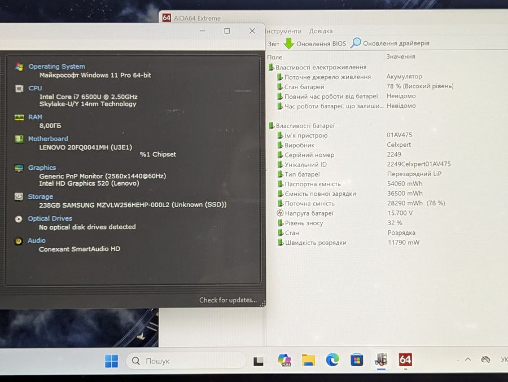
Task: Click the Поточне джерело живлення row icon
Action: point(280,77)
